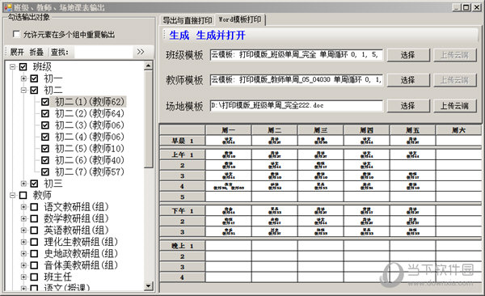Click the 早晨 1 row header

tap(182, 141)
